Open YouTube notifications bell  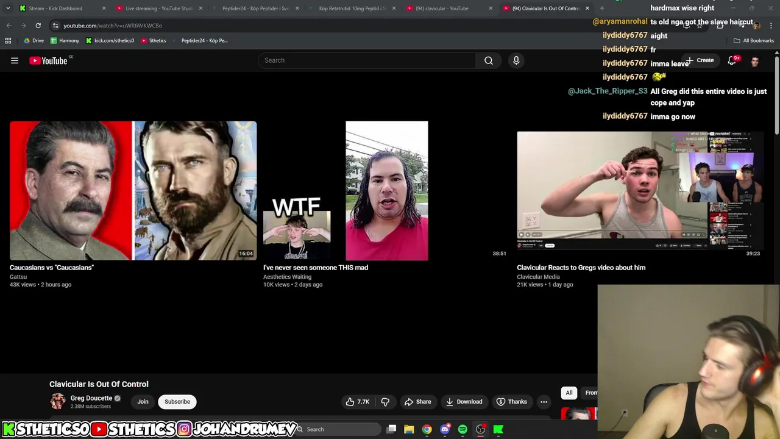(x=732, y=60)
